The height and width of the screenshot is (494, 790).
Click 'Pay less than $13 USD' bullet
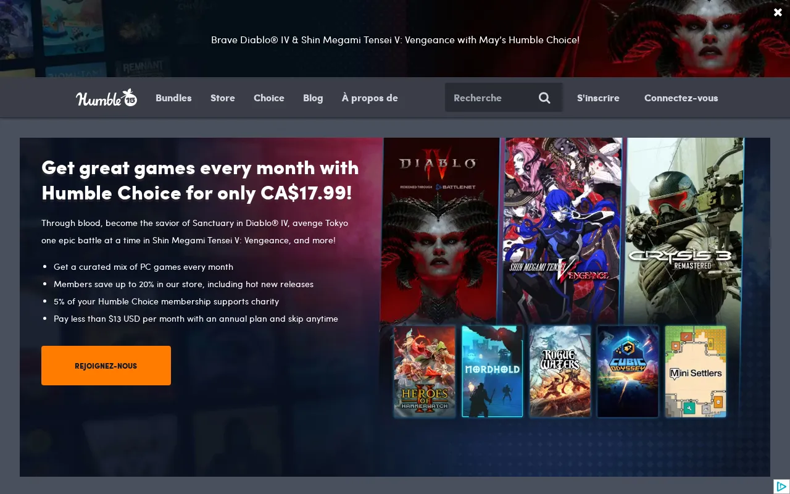click(x=196, y=319)
